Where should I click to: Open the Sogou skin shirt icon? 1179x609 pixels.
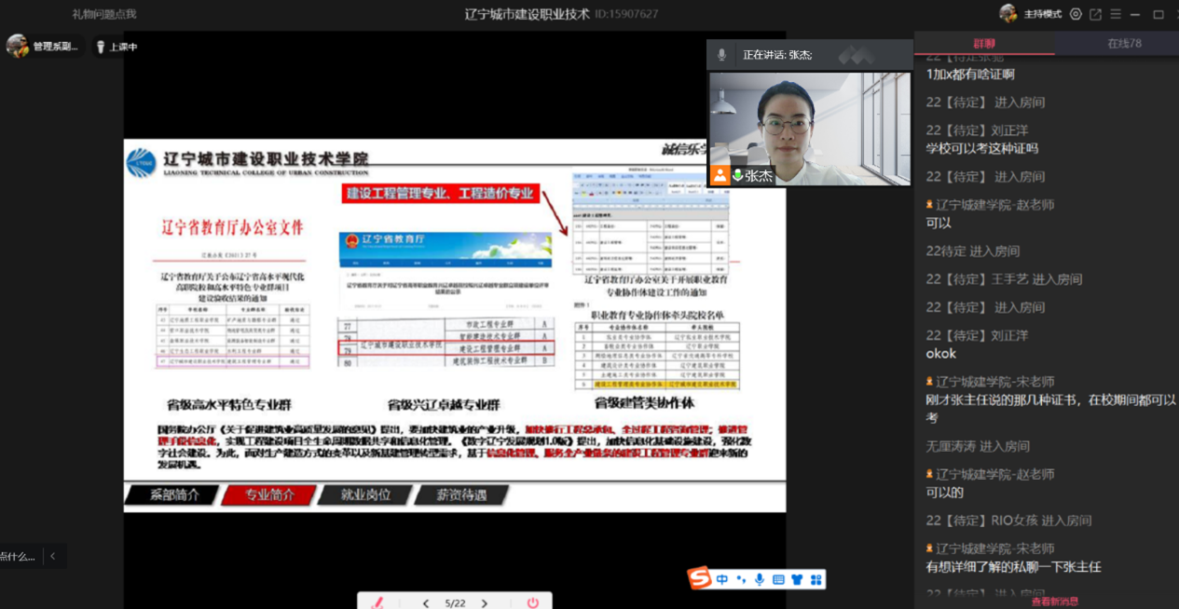797,579
